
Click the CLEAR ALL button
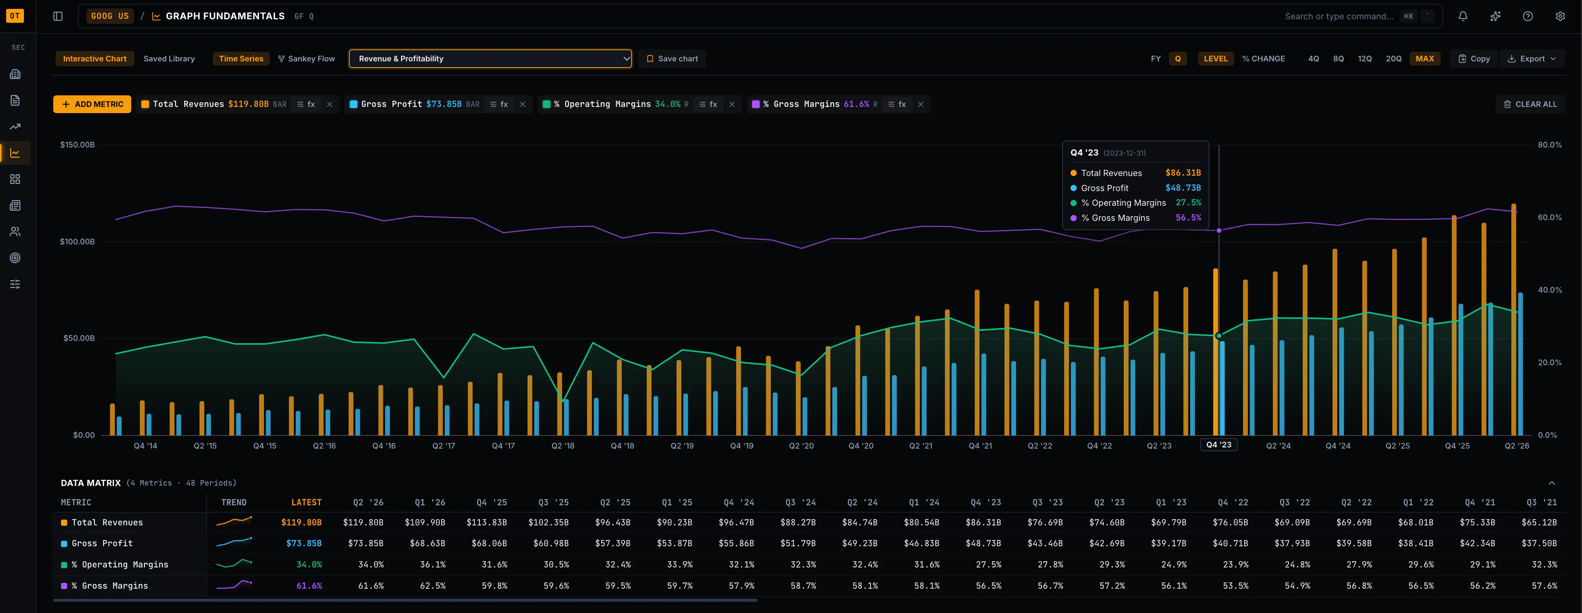[x=1530, y=105]
